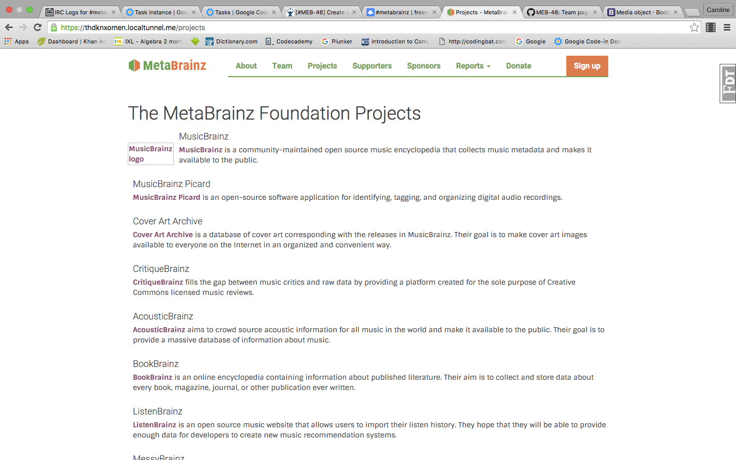The height and width of the screenshot is (460, 736).
Task: Click the MusicBrainz logo image placeholder
Action: pos(151,154)
